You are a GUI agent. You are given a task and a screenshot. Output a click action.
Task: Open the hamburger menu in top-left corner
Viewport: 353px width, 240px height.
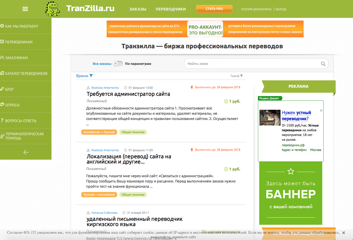coord(25,9)
